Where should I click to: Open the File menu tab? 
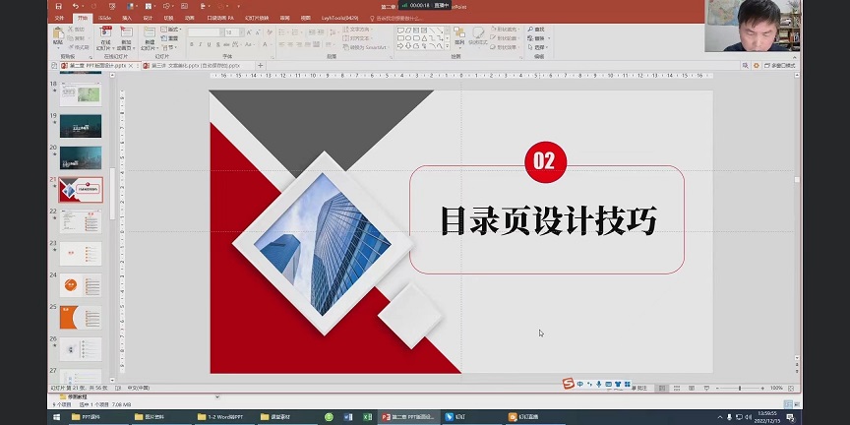tap(59, 18)
